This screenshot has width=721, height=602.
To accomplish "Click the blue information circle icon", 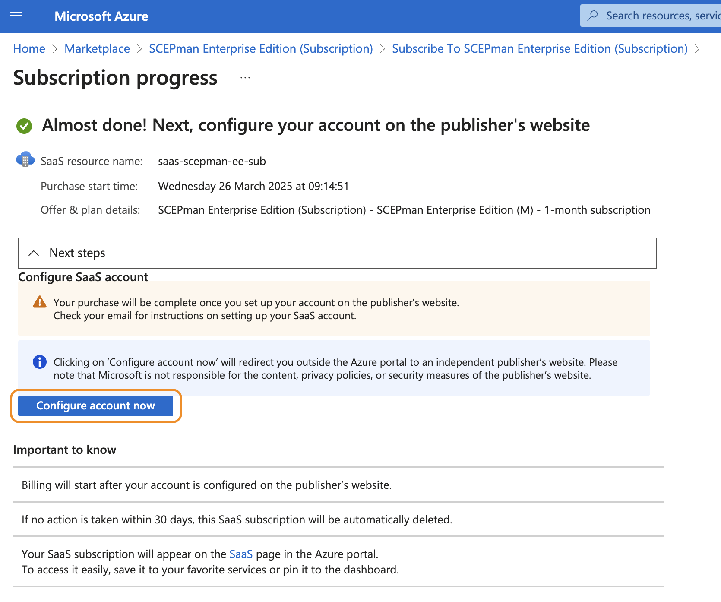I will (x=40, y=362).
